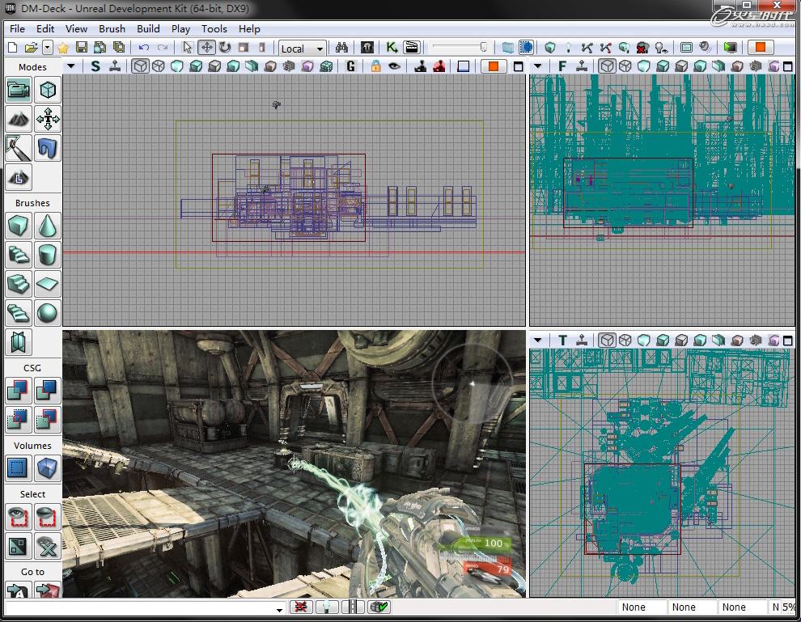Viewport: 801px width, 622px height.
Task: Activate Texture alignment mode
Action: tap(48, 120)
